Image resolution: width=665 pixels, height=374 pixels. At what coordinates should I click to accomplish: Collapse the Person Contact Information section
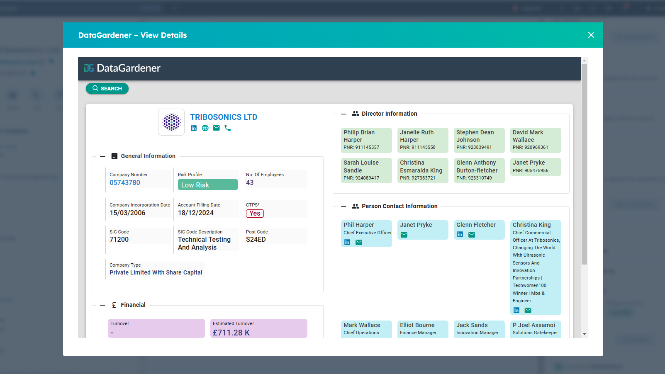[x=343, y=206]
